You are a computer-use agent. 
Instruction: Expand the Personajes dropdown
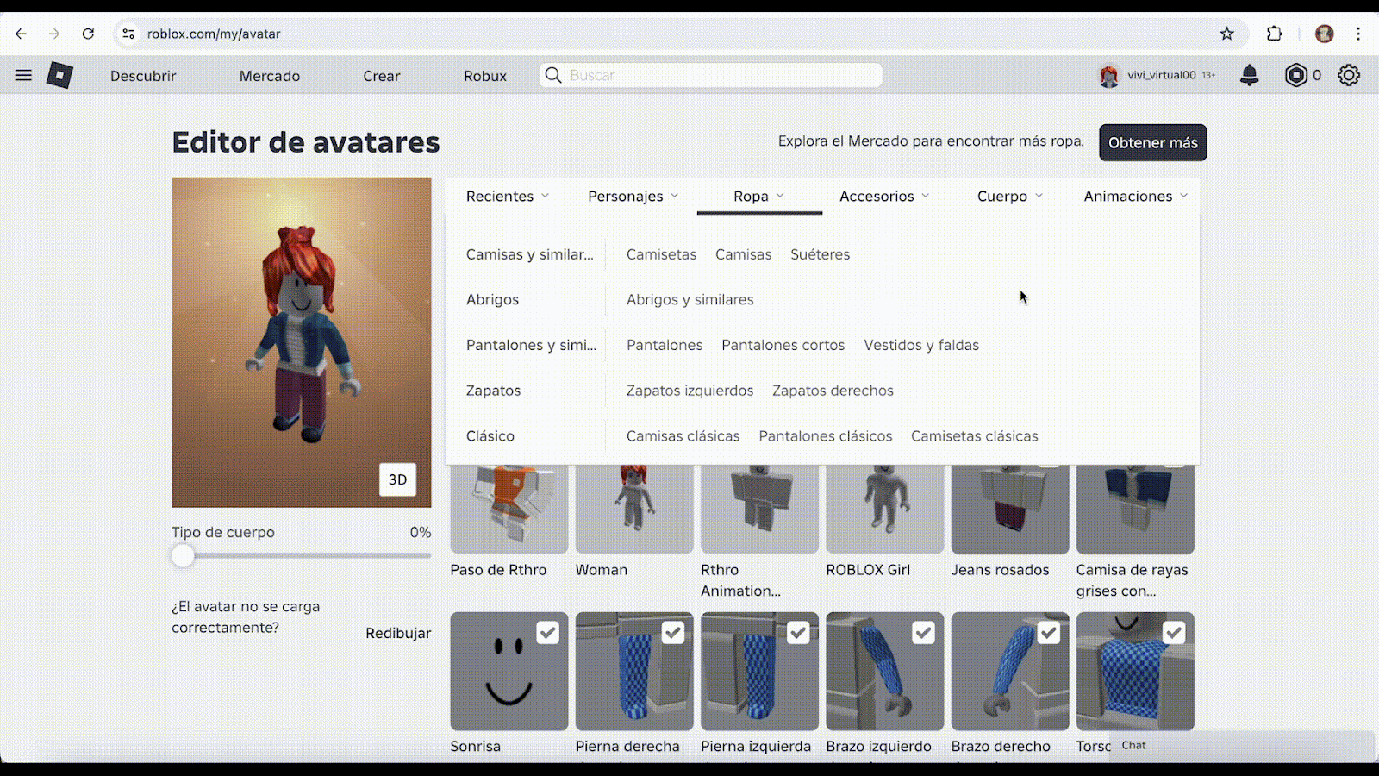point(633,196)
